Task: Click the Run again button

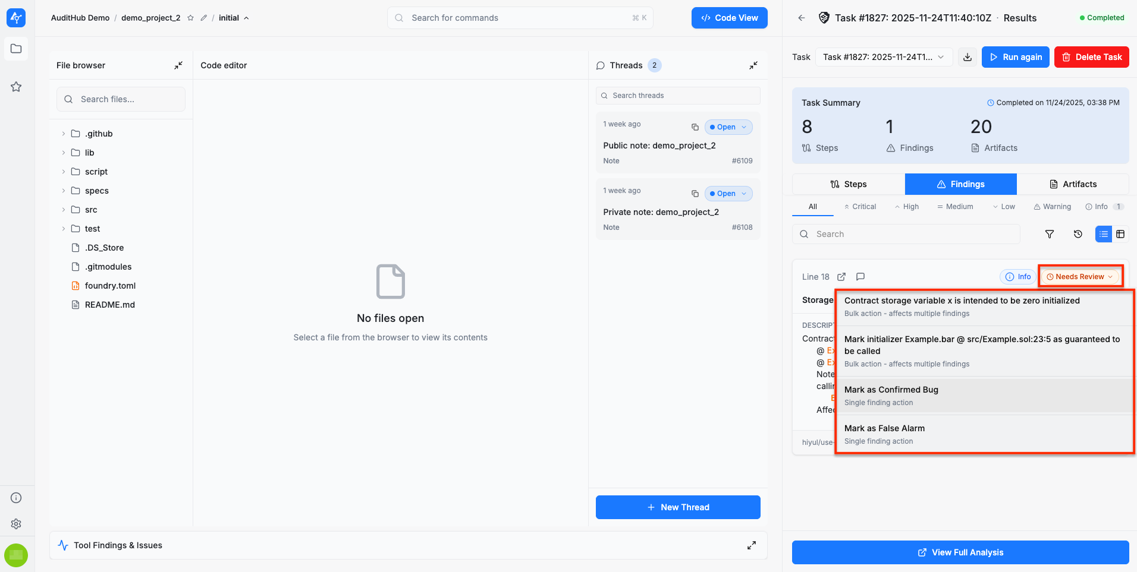Action: click(1015, 57)
